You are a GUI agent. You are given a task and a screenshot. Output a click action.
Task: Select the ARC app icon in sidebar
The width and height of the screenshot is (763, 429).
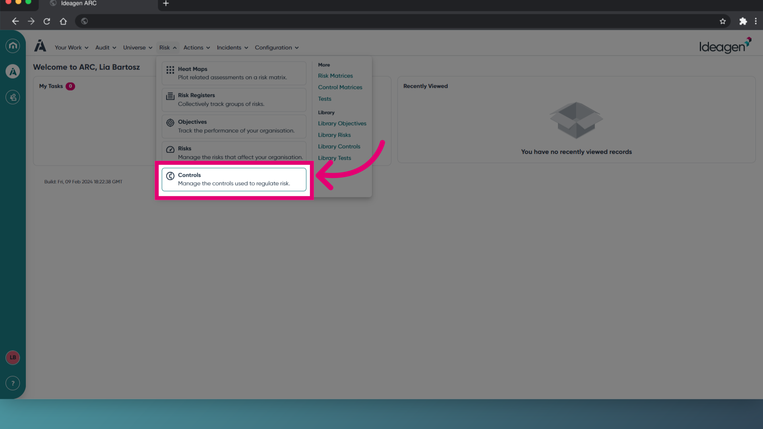pyautogui.click(x=13, y=71)
